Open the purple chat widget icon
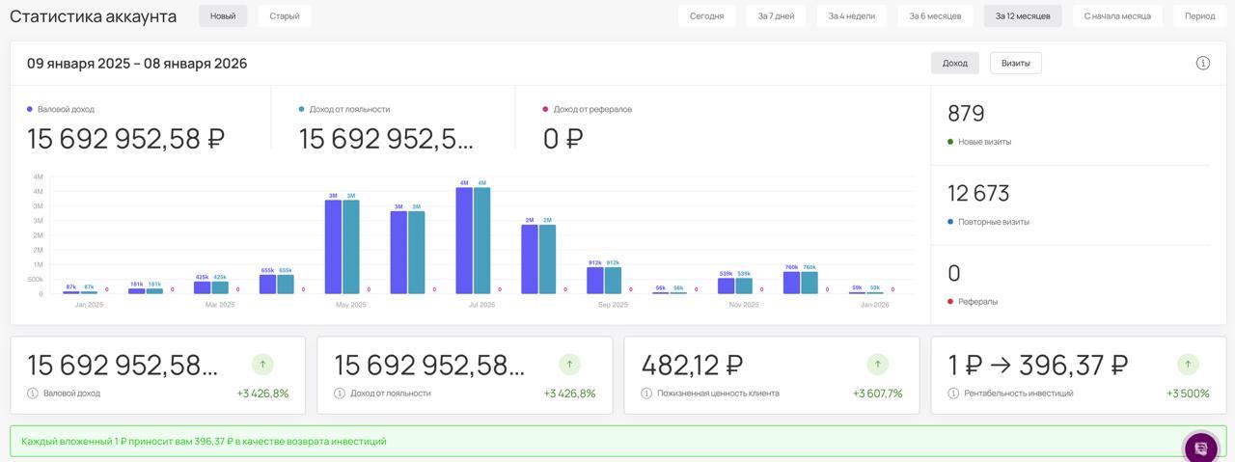 click(x=1201, y=448)
